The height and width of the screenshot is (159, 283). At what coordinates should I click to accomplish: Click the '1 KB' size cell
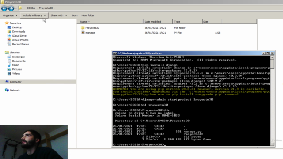click(218, 33)
